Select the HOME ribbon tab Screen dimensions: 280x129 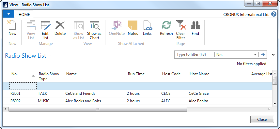coord(24,14)
